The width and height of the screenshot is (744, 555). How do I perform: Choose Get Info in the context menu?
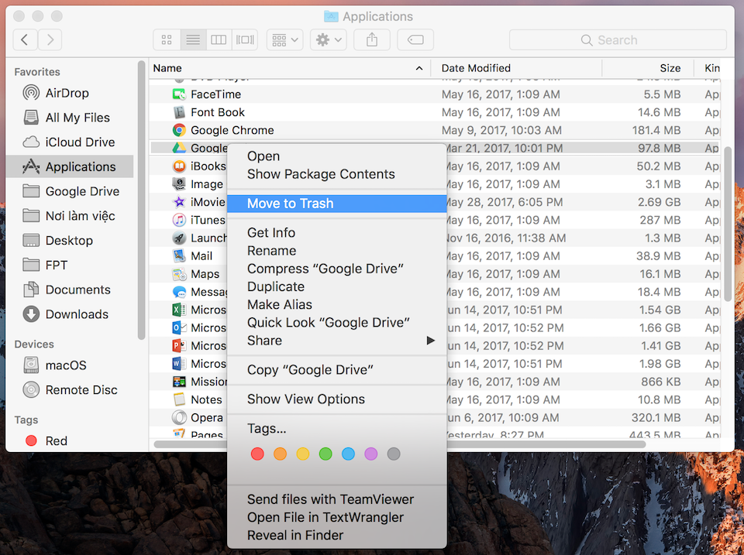337,233
